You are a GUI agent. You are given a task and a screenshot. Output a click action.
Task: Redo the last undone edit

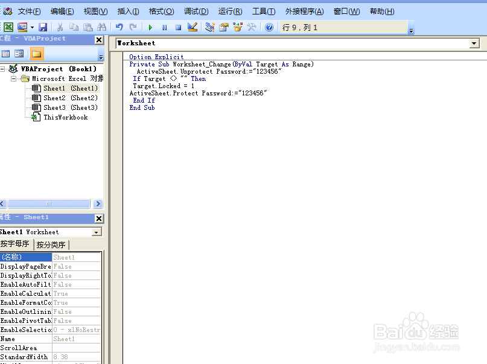click(133, 27)
